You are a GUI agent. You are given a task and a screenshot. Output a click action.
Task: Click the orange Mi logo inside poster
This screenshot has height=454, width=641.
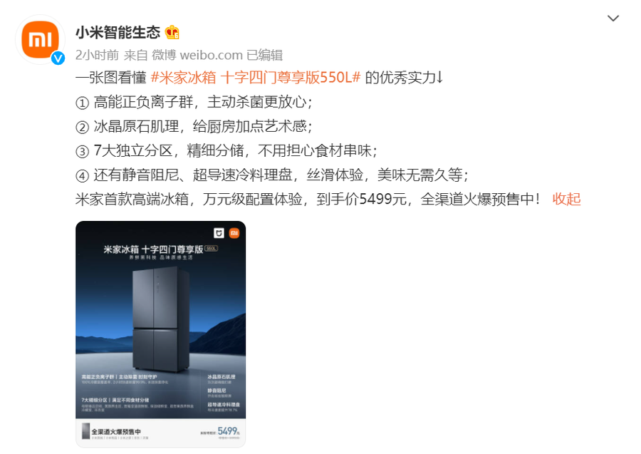[x=234, y=233]
